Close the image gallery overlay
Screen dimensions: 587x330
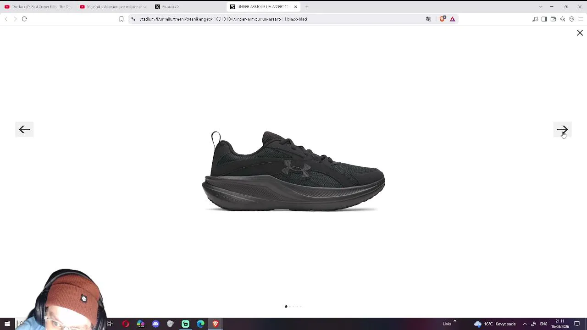580,33
